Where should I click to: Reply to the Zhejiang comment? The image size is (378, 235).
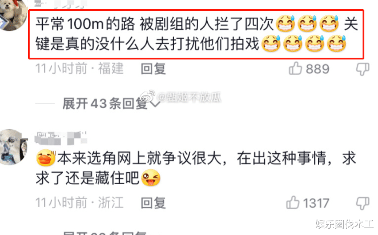pyautogui.click(x=153, y=203)
